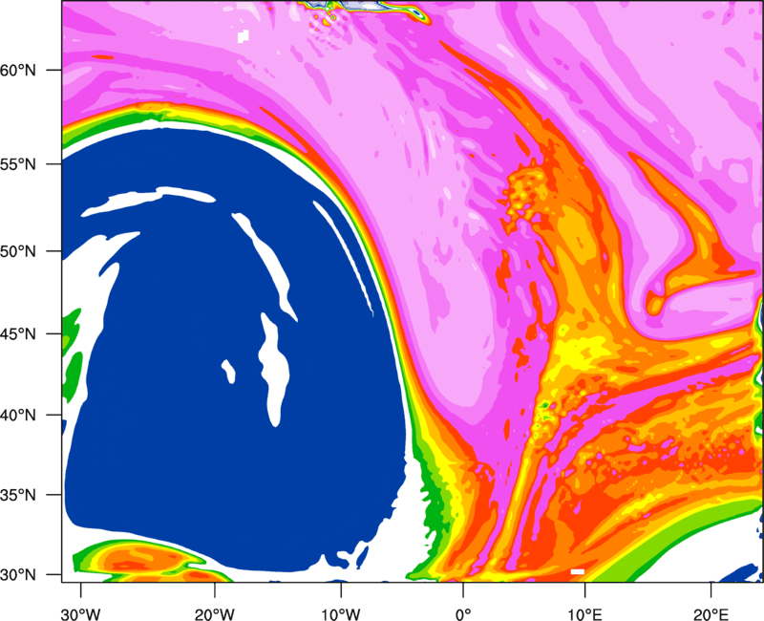Click the 40°N latitude label
The image size is (764, 621).
point(18,415)
